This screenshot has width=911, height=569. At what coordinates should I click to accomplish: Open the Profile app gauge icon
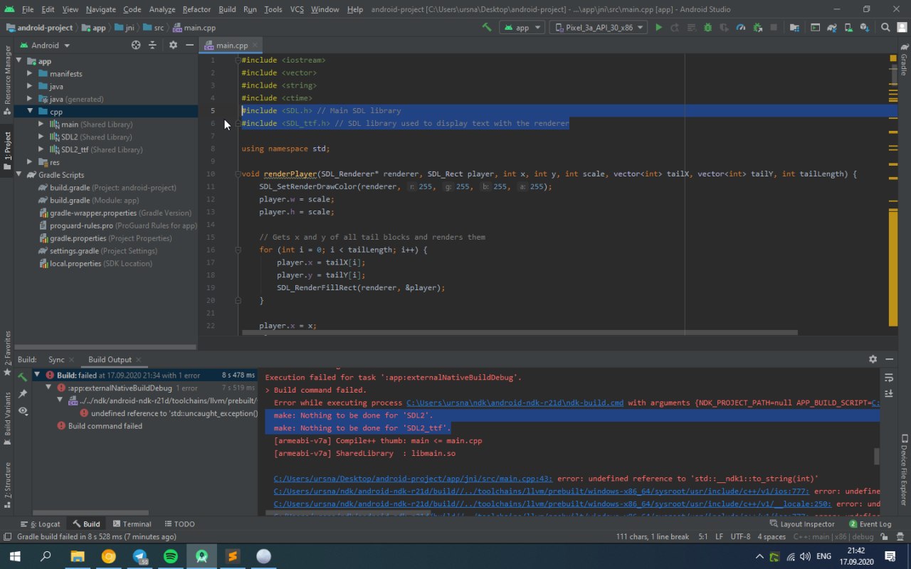(740, 27)
